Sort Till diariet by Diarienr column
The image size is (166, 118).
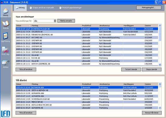click(151, 84)
